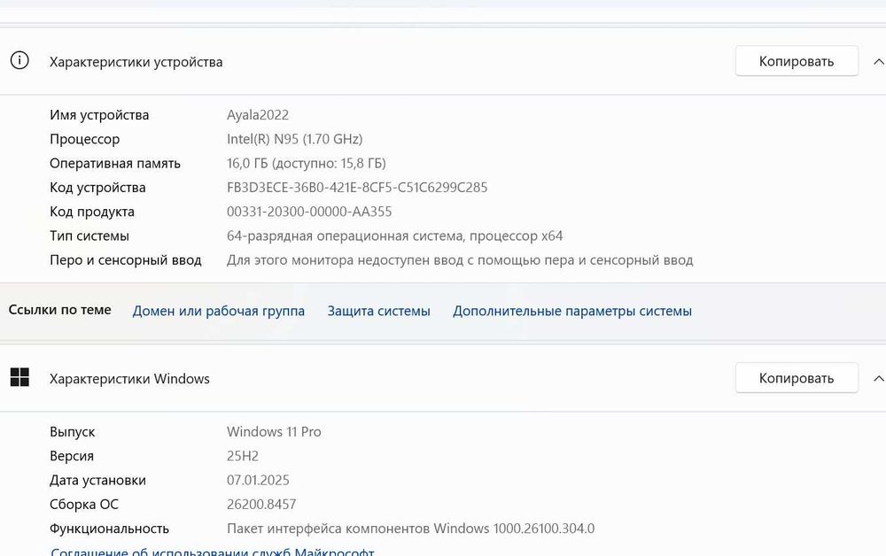Click the Ссылки по теме label
This screenshot has height=556, width=886.
tap(60, 310)
